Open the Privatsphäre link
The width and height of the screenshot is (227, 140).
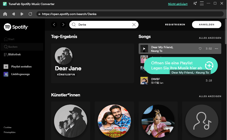[x=10, y=132]
